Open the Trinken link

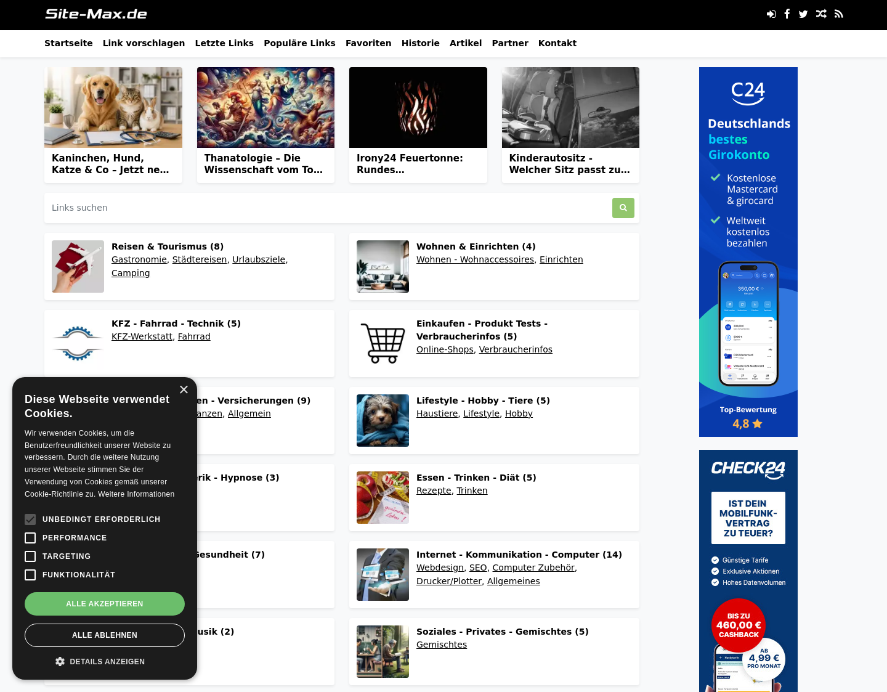click(472, 491)
